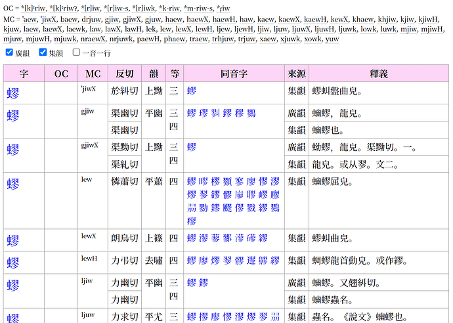
Task: Open homophone 劉 in the gjiw row
Action: point(215,113)
